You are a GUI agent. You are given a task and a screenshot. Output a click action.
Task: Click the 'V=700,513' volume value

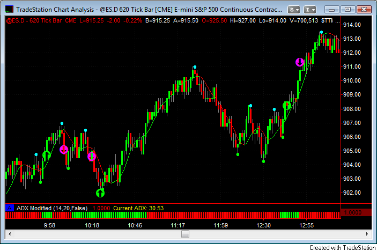pyautogui.click(x=304, y=21)
